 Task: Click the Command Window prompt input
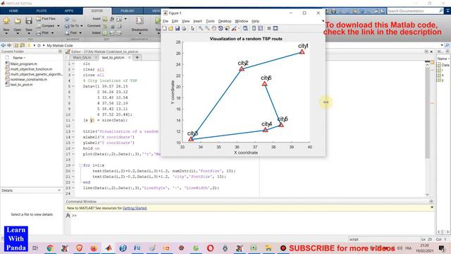click(x=253, y=215)
